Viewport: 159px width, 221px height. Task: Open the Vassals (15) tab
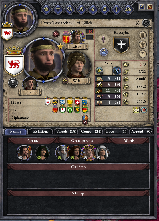pos(66,132)
